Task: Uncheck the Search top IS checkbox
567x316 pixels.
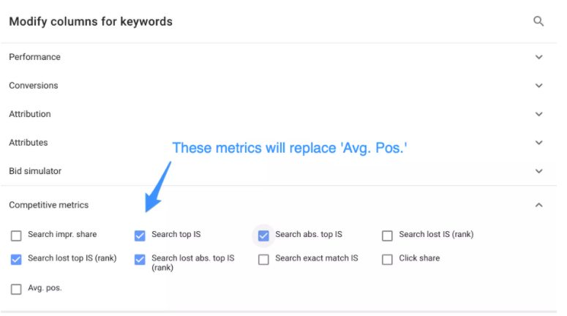Action: (140, 236)
